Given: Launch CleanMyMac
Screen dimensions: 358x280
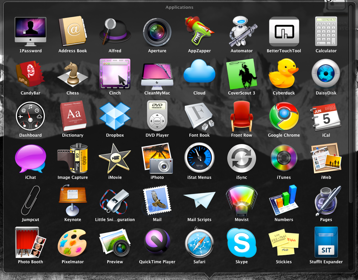Looking at the screenshot, I should click(x=157, y=76).
